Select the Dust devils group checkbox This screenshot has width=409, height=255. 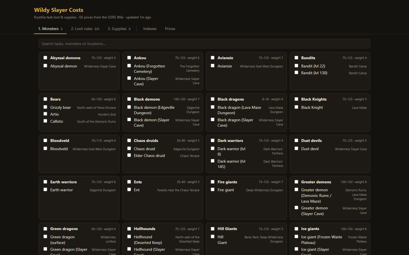click(296, 141)
